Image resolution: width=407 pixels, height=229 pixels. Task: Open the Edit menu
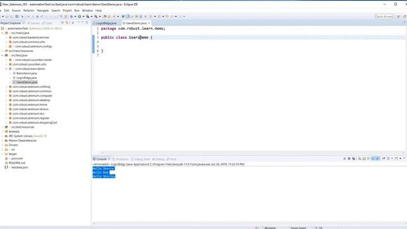[x=7, y=10]
